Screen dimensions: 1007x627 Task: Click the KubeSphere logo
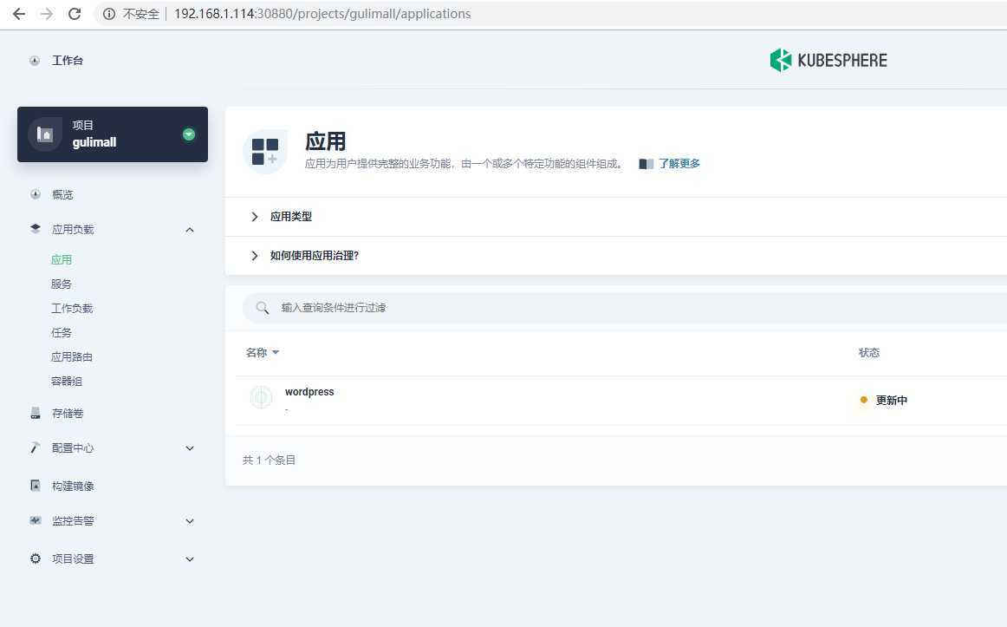828,61
